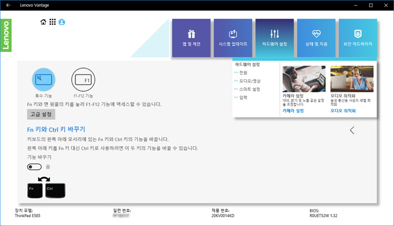Image resolution: width=394 pixels, height=226 pixels.
Task: Click the Ctrl key image
Action: (x=55, y=191)
